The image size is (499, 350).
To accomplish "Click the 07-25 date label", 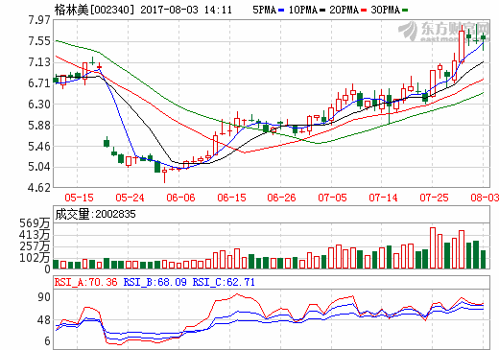I will (x=434, y=198).
